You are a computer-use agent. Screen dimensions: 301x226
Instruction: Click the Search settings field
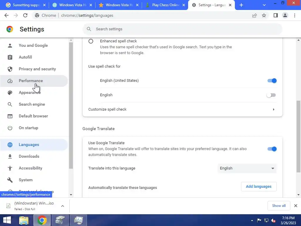(x=182, y=29)
